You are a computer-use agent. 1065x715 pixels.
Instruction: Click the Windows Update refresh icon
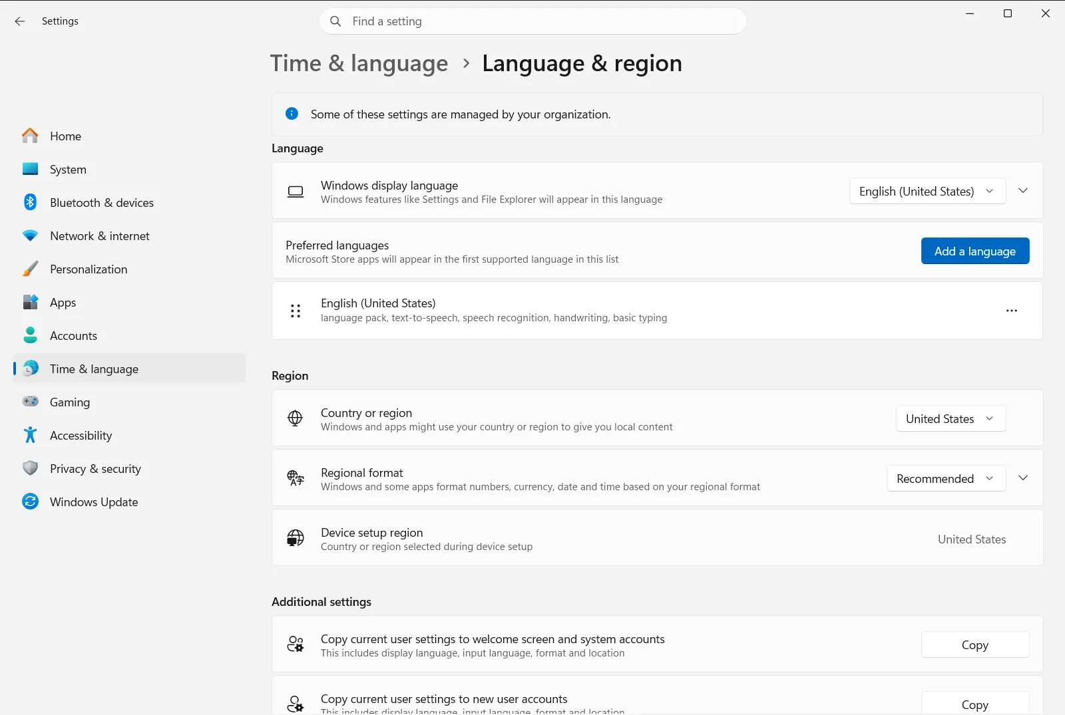pyautogui.click(x=30, y=501)
